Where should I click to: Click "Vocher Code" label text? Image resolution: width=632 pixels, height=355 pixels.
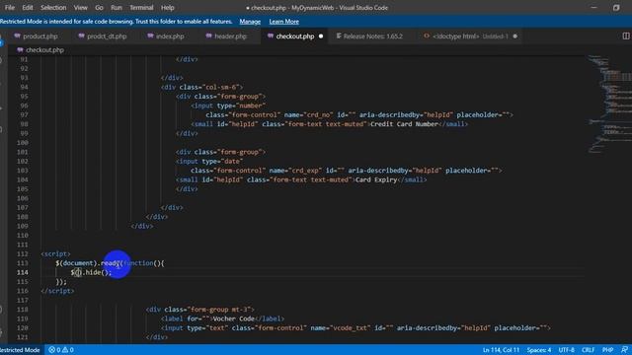pyautogui.click(x=233, y=319)
